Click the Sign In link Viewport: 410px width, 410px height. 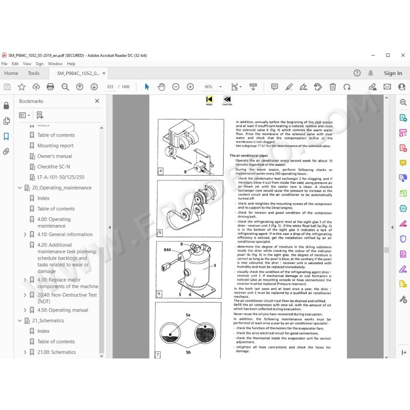(393, 73)
